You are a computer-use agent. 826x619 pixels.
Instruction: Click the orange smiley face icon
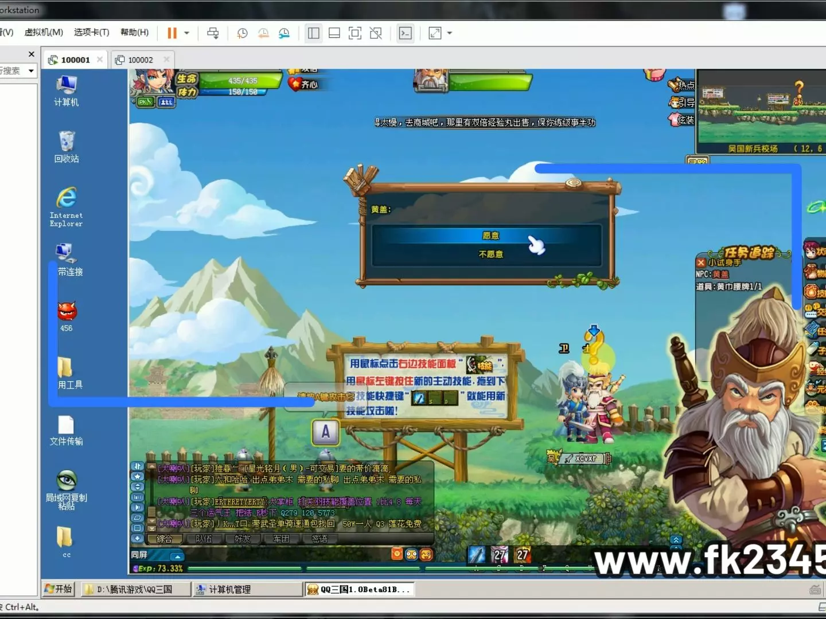pyautogui.click(x=426, y=554)
